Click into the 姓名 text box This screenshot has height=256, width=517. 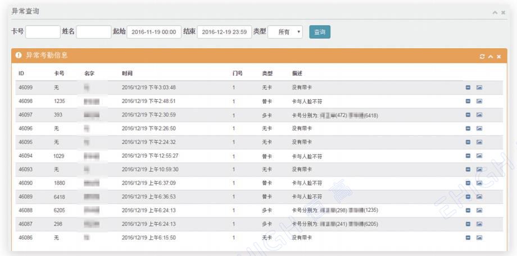tap(93, 32)
